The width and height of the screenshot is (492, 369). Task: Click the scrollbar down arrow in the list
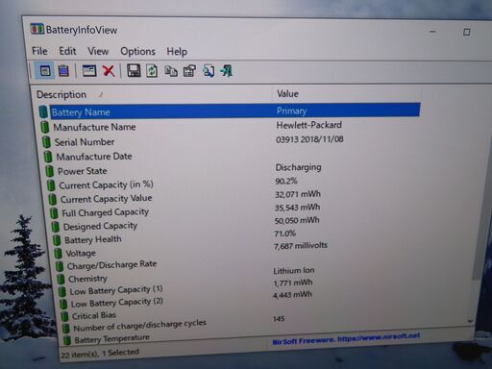coord(470,321)
